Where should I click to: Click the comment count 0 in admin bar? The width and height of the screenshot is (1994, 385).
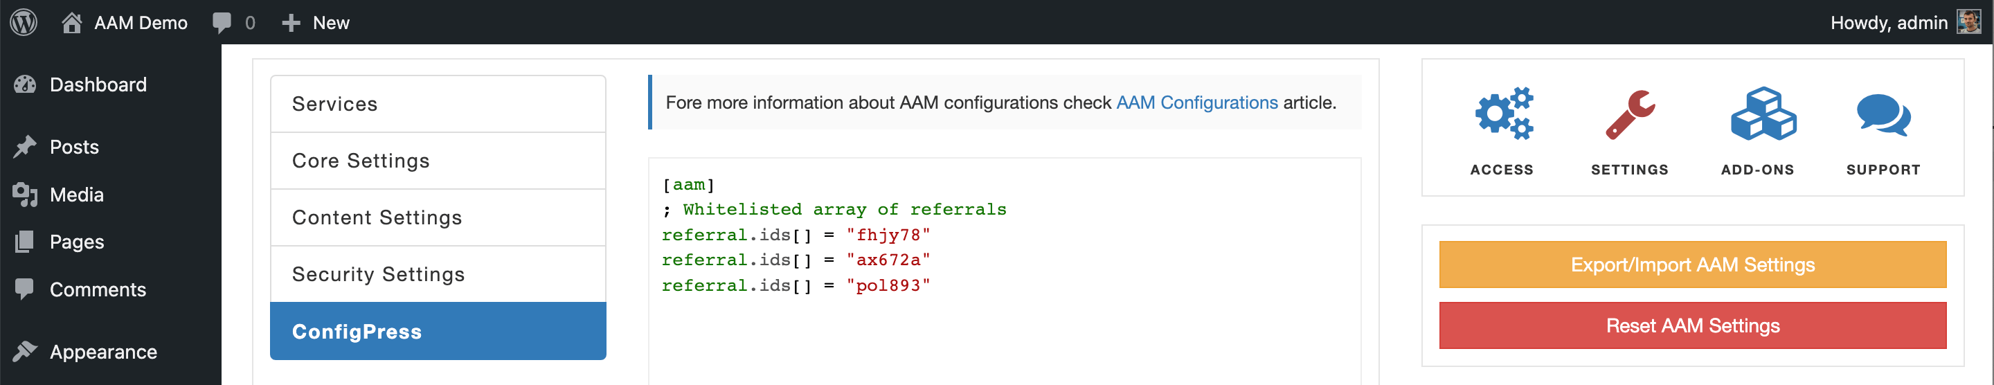click(250, 24)
